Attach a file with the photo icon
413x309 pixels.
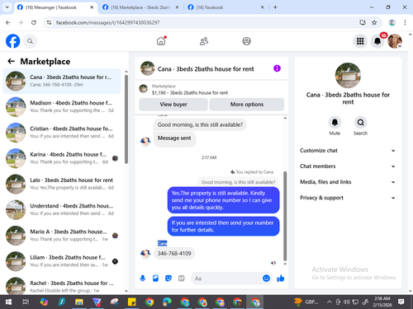click(155, 279)
